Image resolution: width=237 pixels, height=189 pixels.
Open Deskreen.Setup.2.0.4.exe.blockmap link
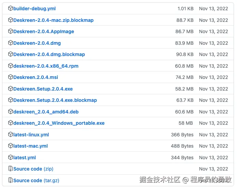pos(55,100)
